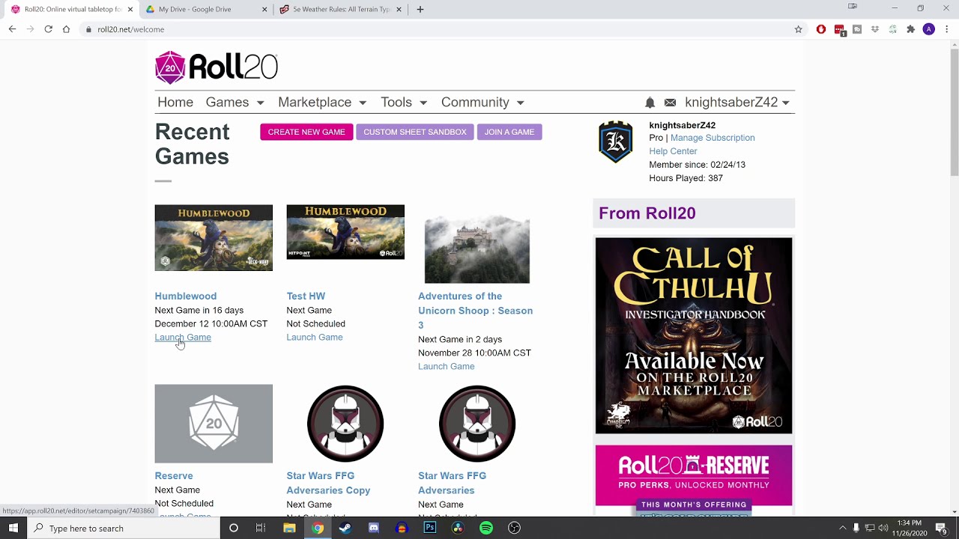Viewport: 959px width, 539px height.
Task: Open Windows Task View
Action: pos(261,528)
